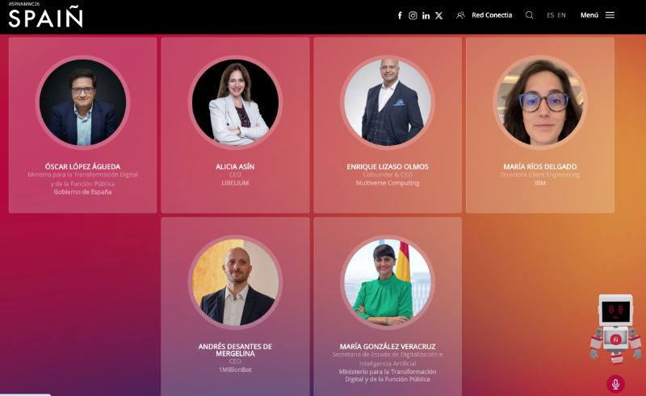Image resolution: width=646 pixels, height=396 pixels.
Task: Click the search magnifier icon
Action: (x=530, y=15)
